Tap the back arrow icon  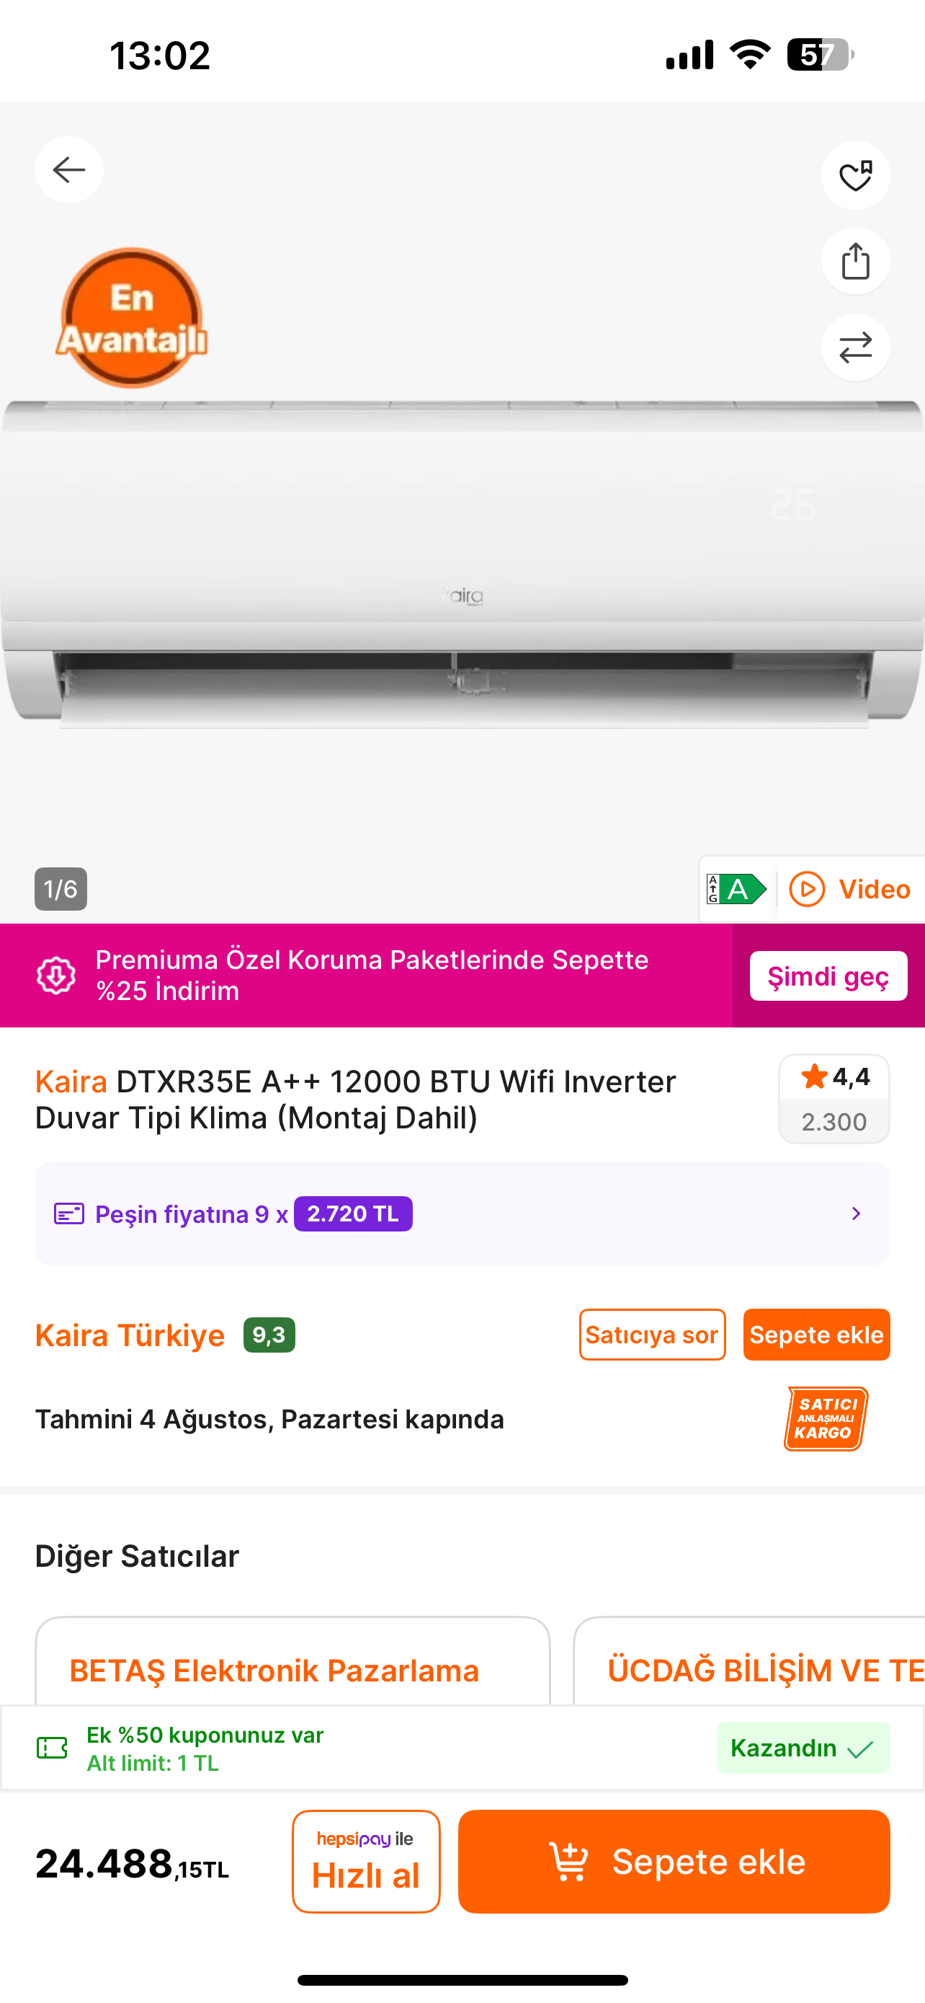pos(69,169)
